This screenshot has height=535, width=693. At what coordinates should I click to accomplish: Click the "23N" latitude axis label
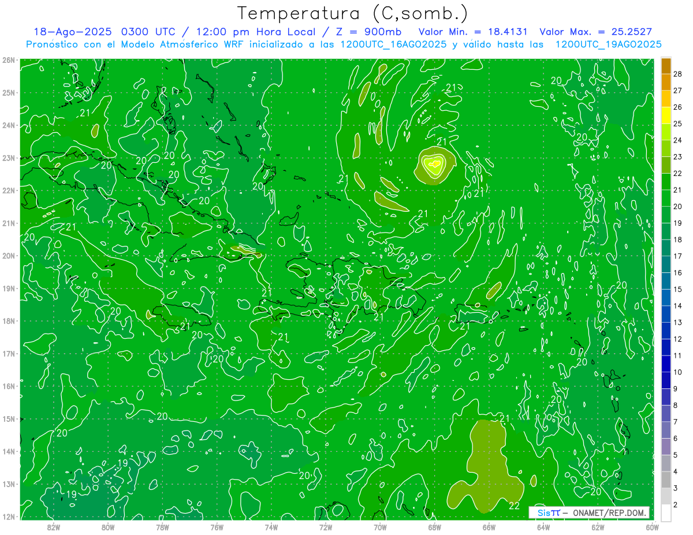tap(8, 158)
